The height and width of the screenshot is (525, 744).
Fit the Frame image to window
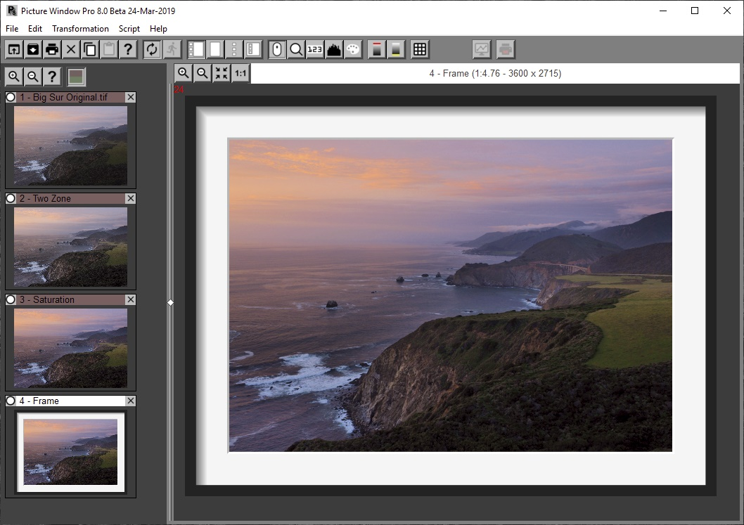[x=221, y=73]
